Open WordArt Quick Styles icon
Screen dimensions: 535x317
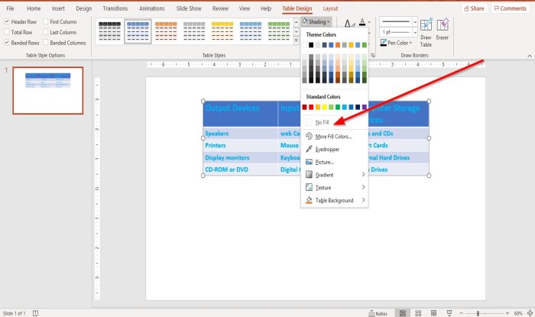[349, 24]
